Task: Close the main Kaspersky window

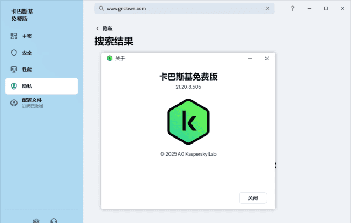Action: (342, 9)
